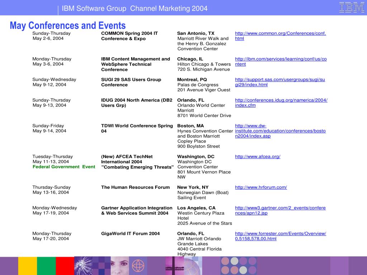Click the green 'Federal Government Event' label
This screenshot has height=275, width=367.
(64, 167)
